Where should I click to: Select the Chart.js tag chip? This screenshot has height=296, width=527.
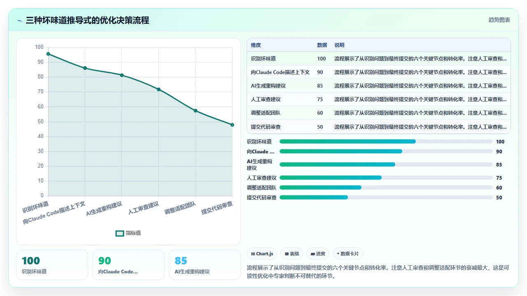click(262, 254)
